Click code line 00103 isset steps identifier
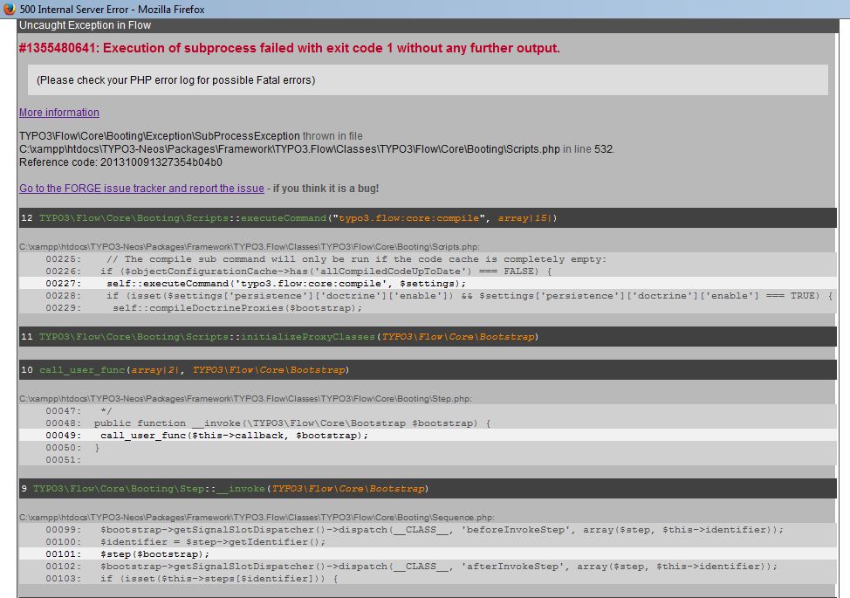This screenshot has height=598, width=850. [428, 579]
